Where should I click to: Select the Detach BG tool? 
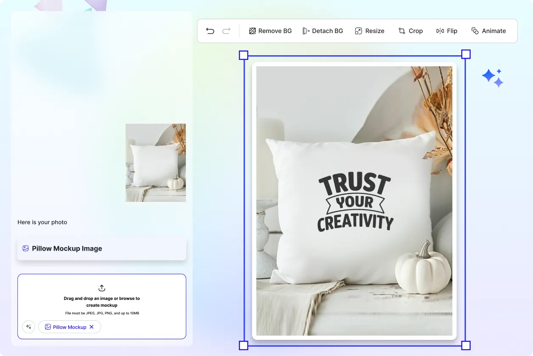tap(323, 31)
